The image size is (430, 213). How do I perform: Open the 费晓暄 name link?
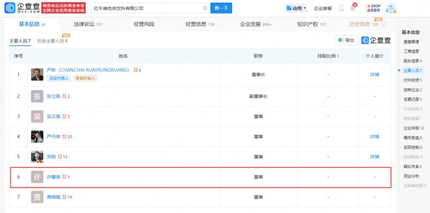click(53, 197)
